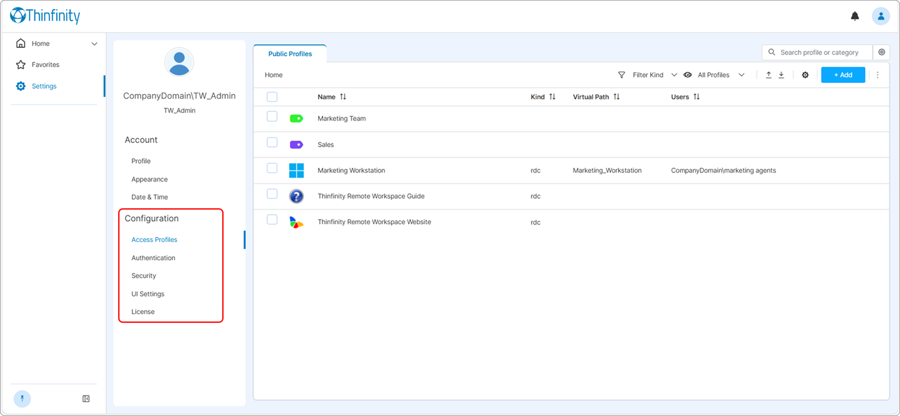Open the Marketing Team category name
Image resolution: width=900 pixels, height=416 pixels.
342,118
